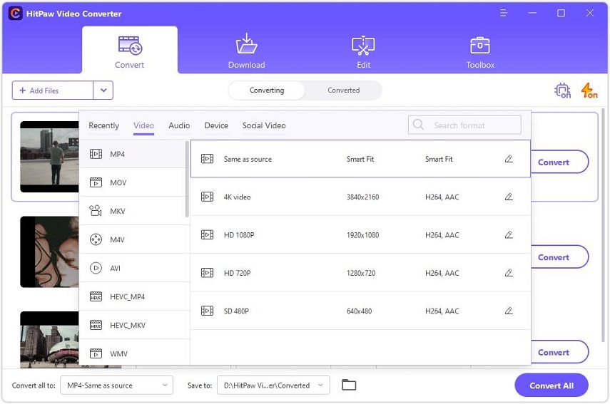
Task: Click the Search format input field
Action: [x=471, y=125]
